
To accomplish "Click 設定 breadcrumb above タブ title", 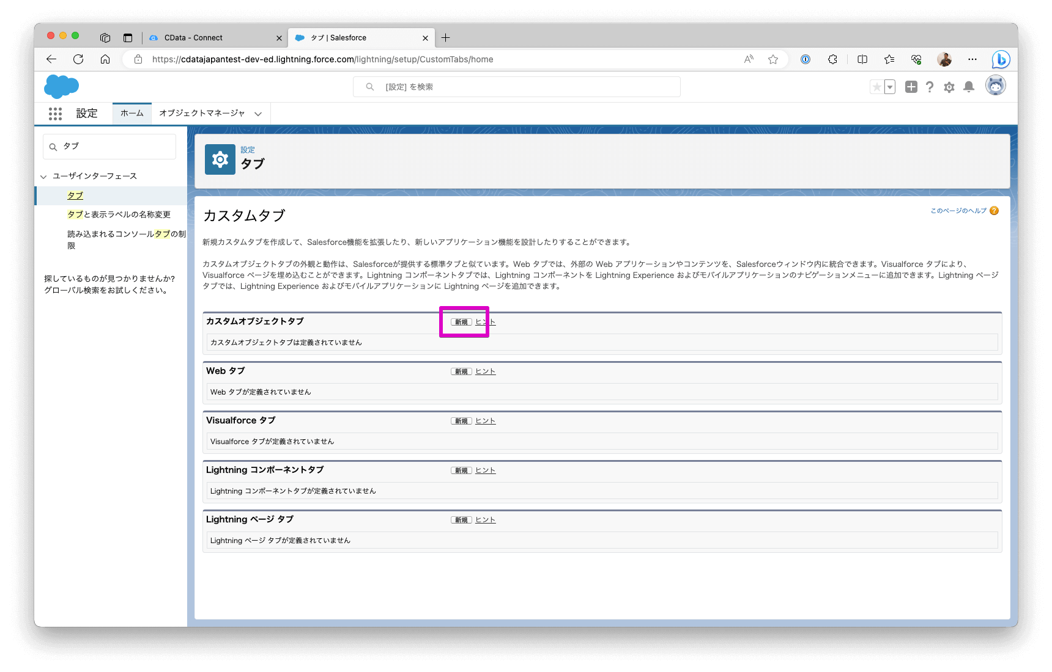I will pos(248,150).
